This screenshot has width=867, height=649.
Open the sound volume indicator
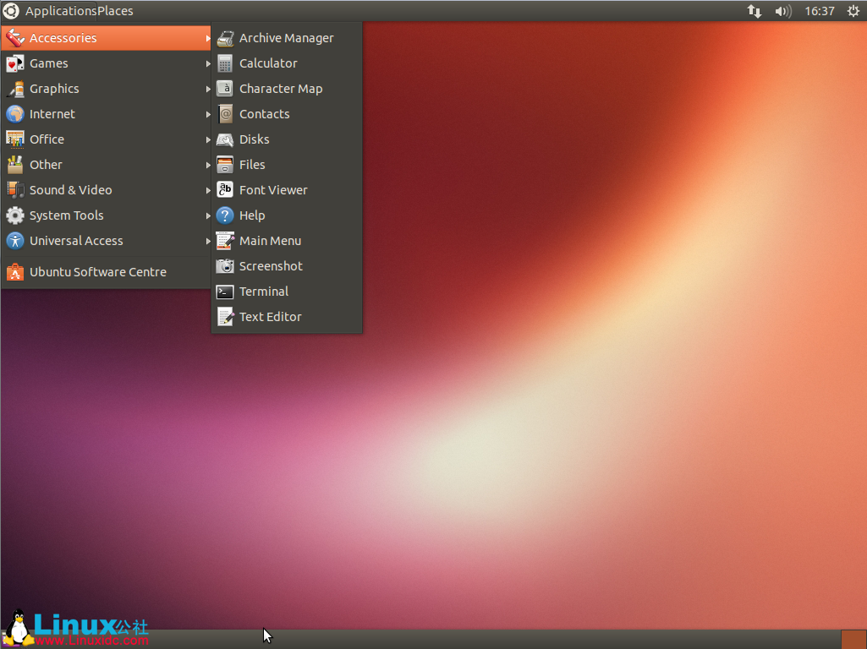point(782,12)
